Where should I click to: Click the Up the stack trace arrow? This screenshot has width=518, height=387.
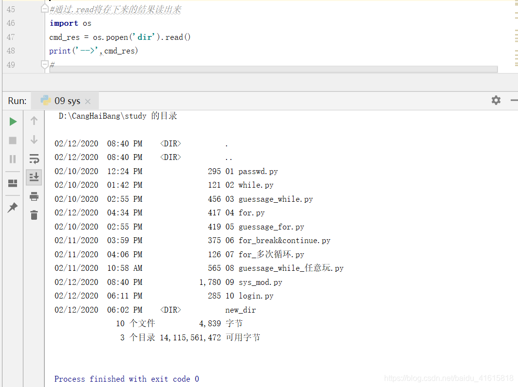34,121
